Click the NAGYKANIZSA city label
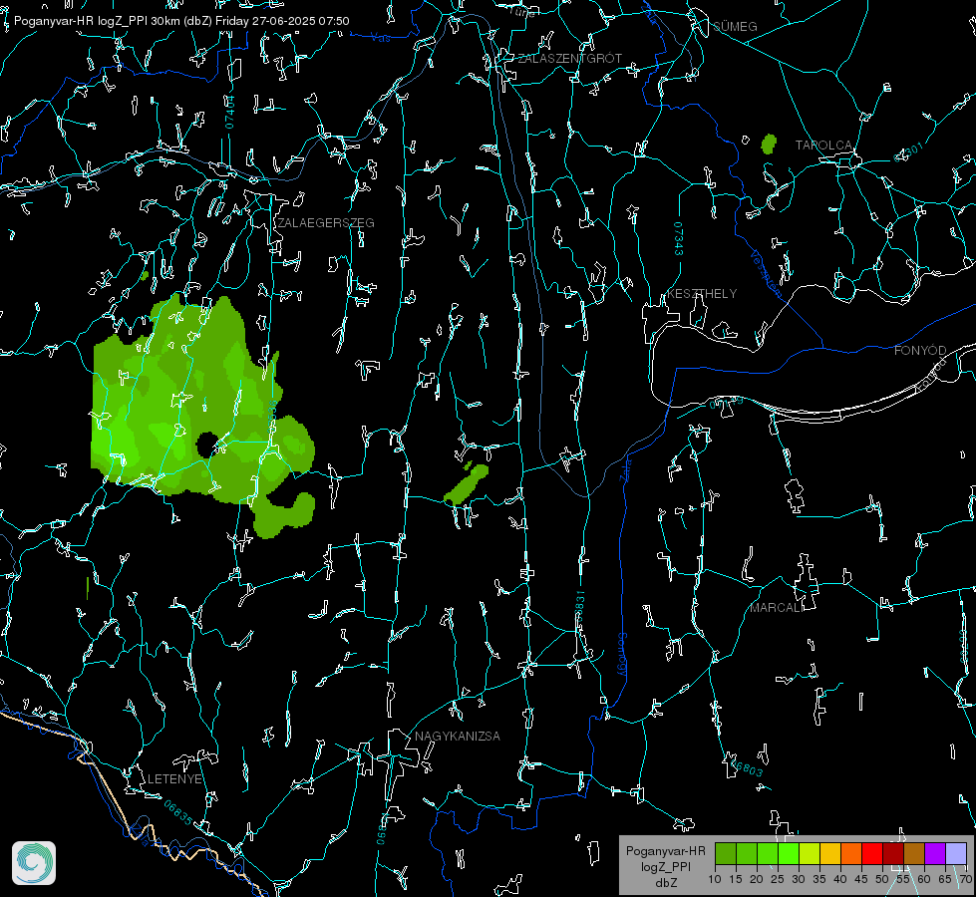976x897 pixels. (x=458, y=736)
